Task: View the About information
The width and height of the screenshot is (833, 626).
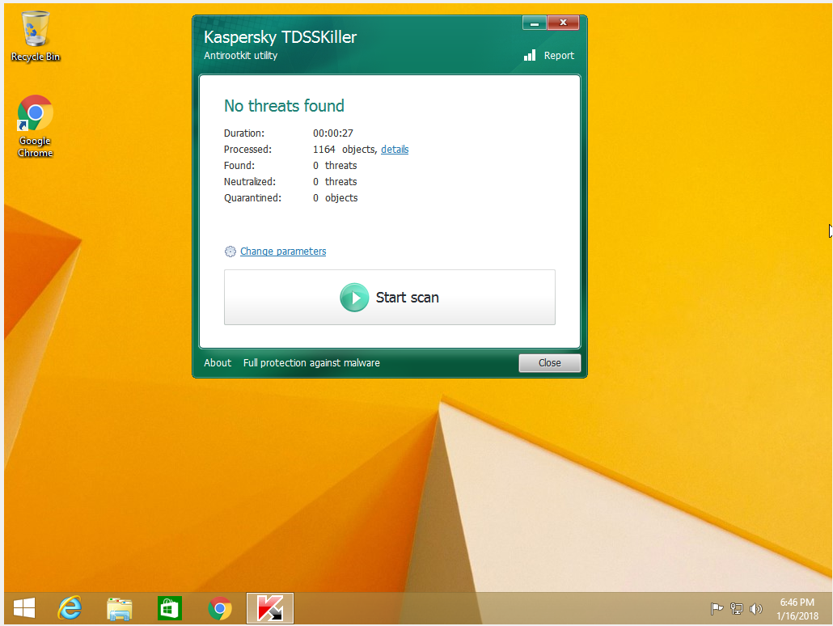Action: pos(217,362)
